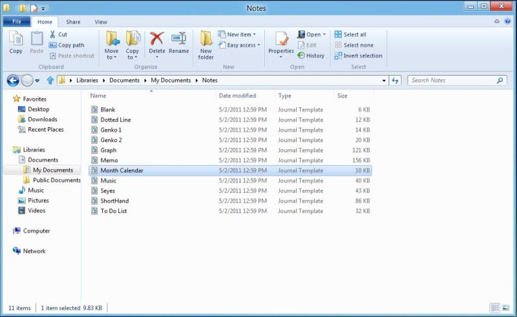Click Invert selection in ribbon
This screenshot has width=517, height=317.
(x=358, y=56)
